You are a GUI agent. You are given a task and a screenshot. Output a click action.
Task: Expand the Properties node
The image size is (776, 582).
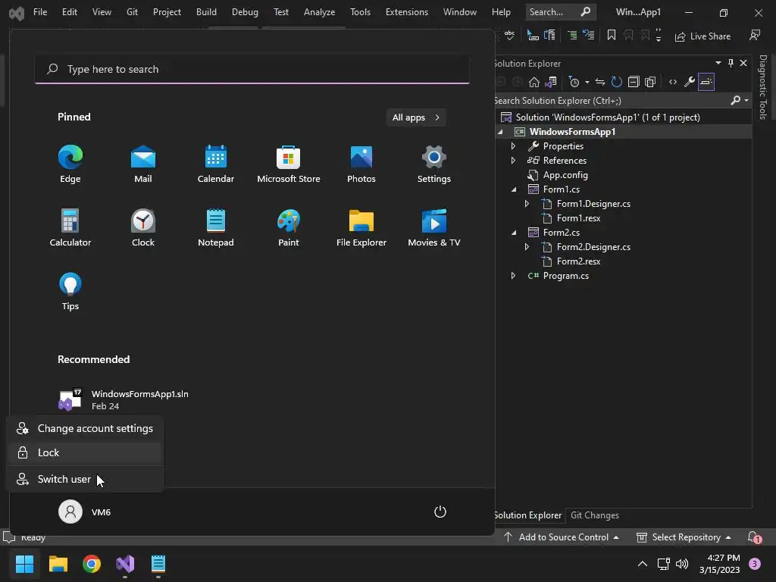click(513, 146)
